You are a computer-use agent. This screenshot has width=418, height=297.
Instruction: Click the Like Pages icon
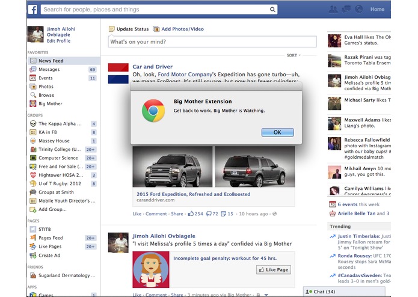point(33,246)
